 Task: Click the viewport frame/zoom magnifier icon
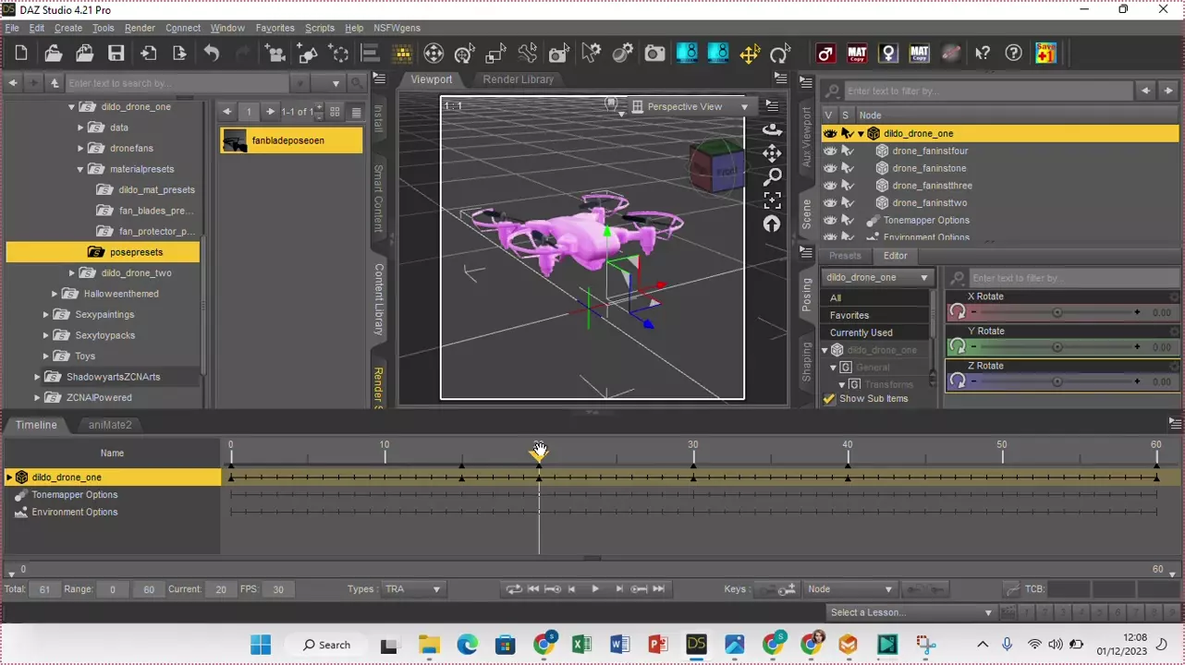772,176
